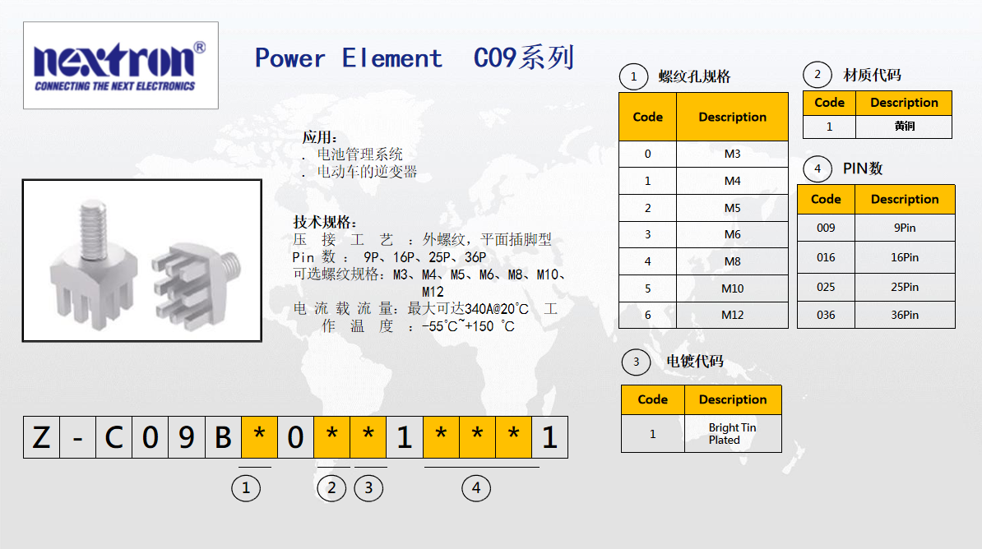Open the 螺纹孔规格 table header

point(703,117)
